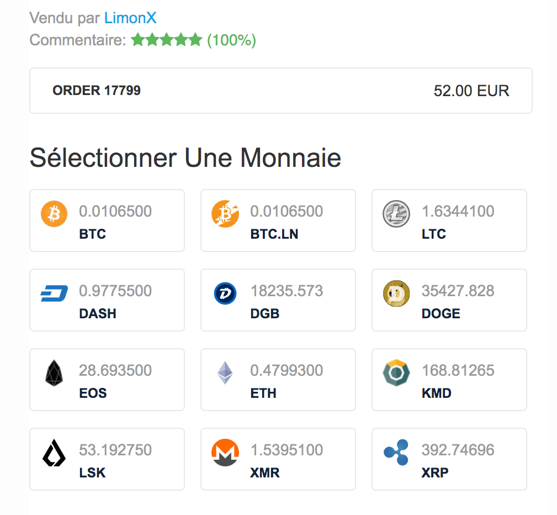Click the EOS currency icon
This screenshot has height=515, width=557.
tap(54, 373)
